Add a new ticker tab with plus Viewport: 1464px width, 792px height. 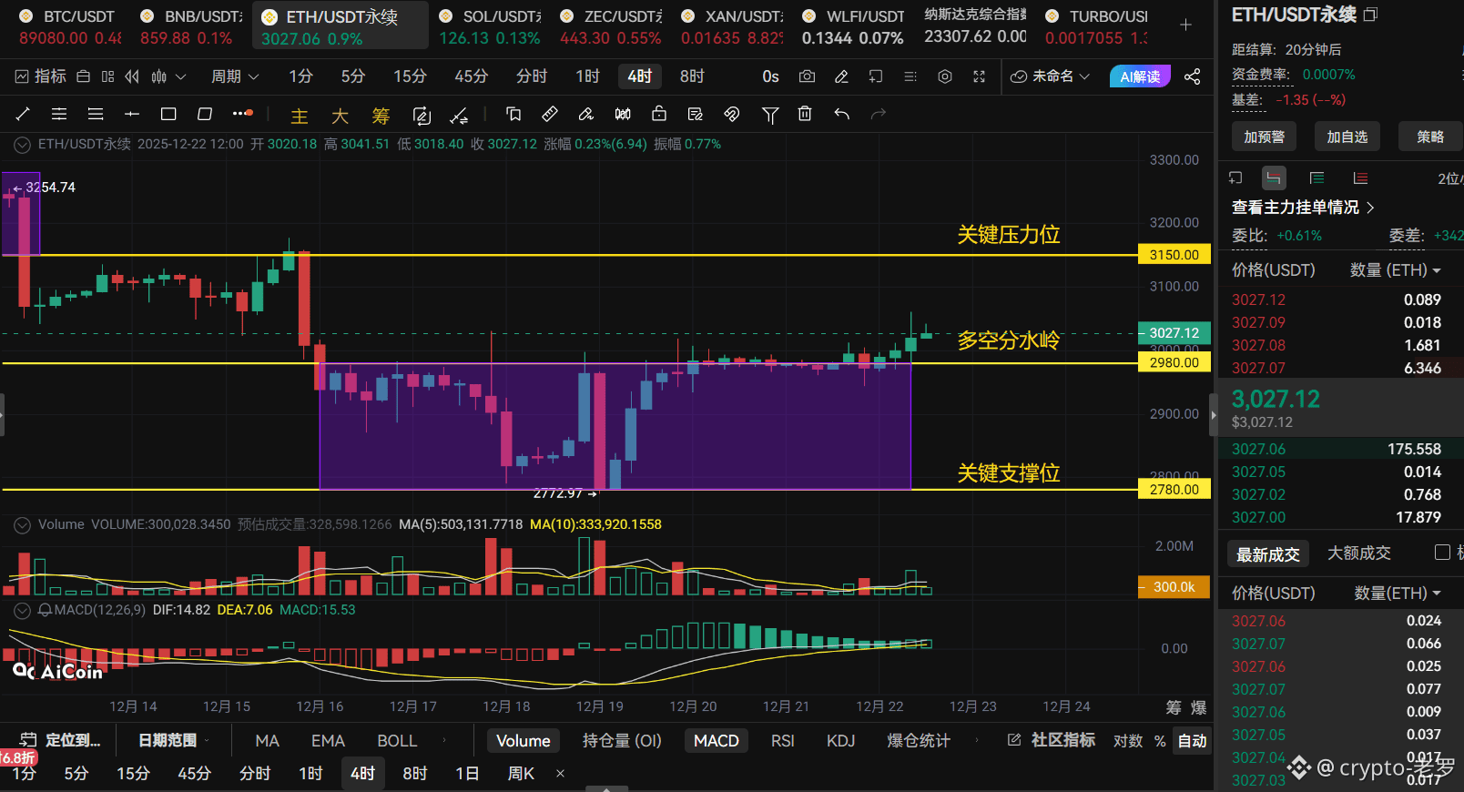tap(1185, 25)
